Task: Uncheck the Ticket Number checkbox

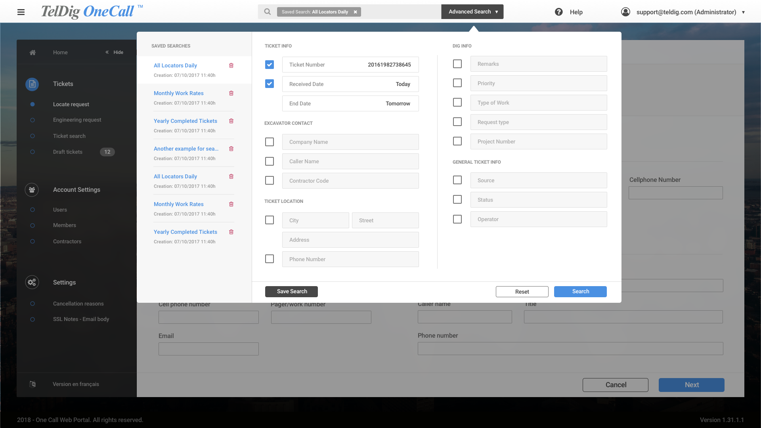Action: pos(270,65)
